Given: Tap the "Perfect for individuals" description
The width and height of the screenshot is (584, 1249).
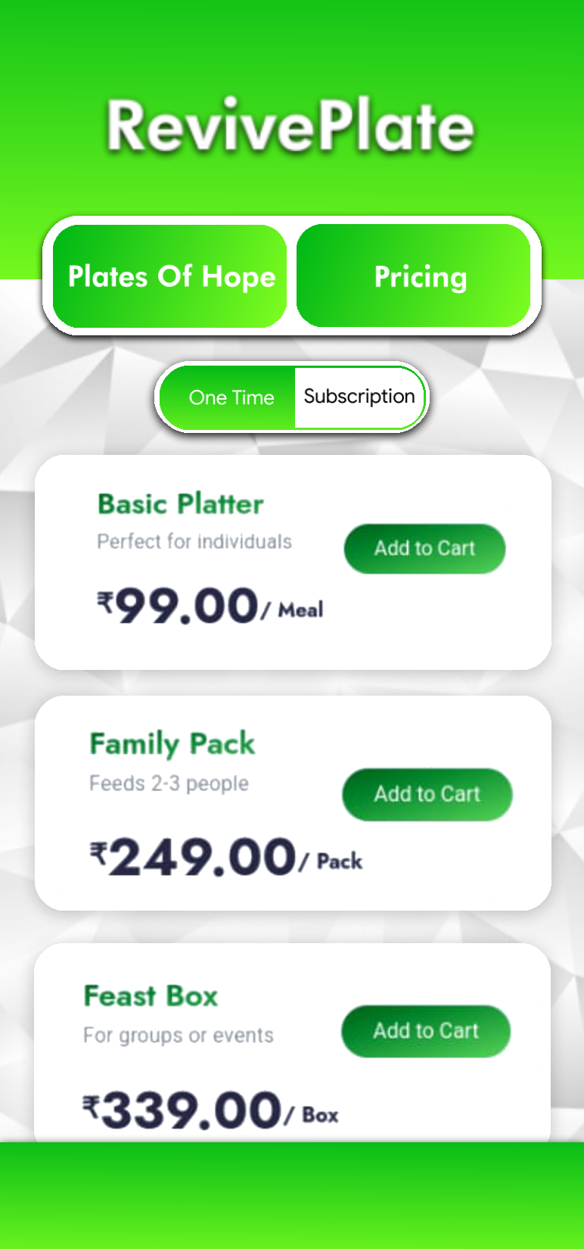Looking at the screenshot, I should click(x=194, y=542).
